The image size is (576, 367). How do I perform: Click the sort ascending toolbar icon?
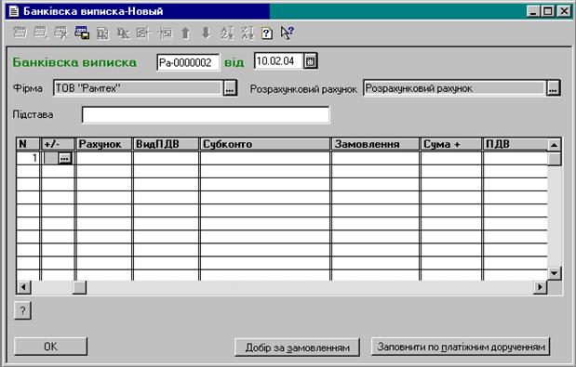pyautogui.click(x=227, y=33)
